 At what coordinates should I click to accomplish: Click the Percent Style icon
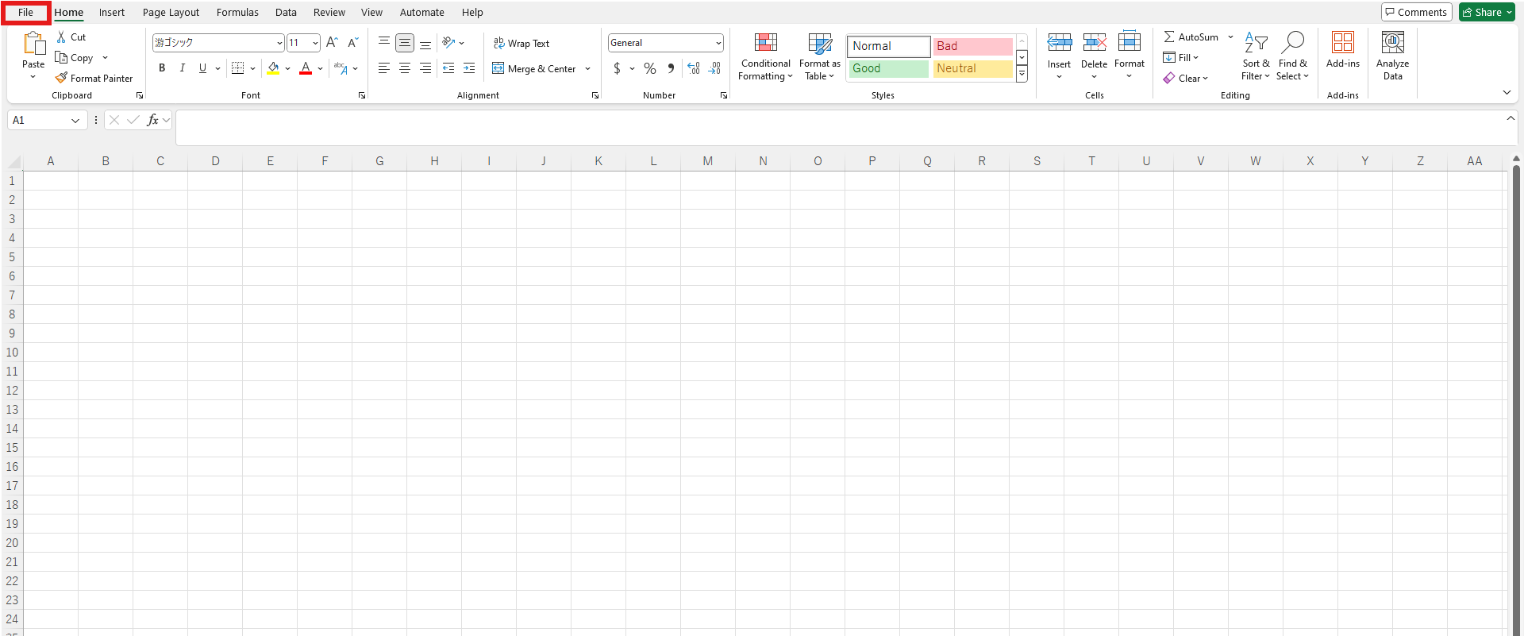pyautogui.click(x=650, y=68)
